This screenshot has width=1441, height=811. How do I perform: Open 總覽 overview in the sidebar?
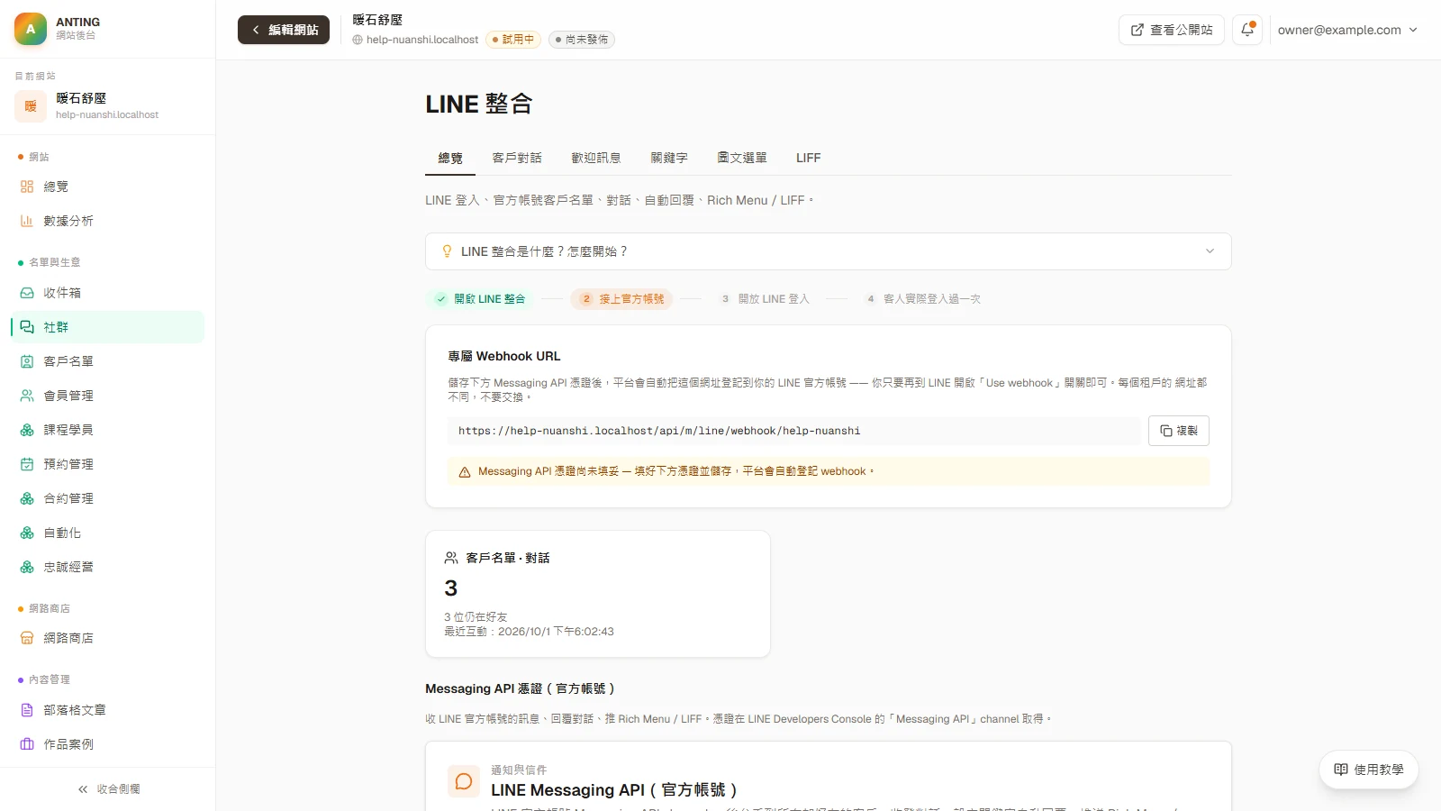107,187
